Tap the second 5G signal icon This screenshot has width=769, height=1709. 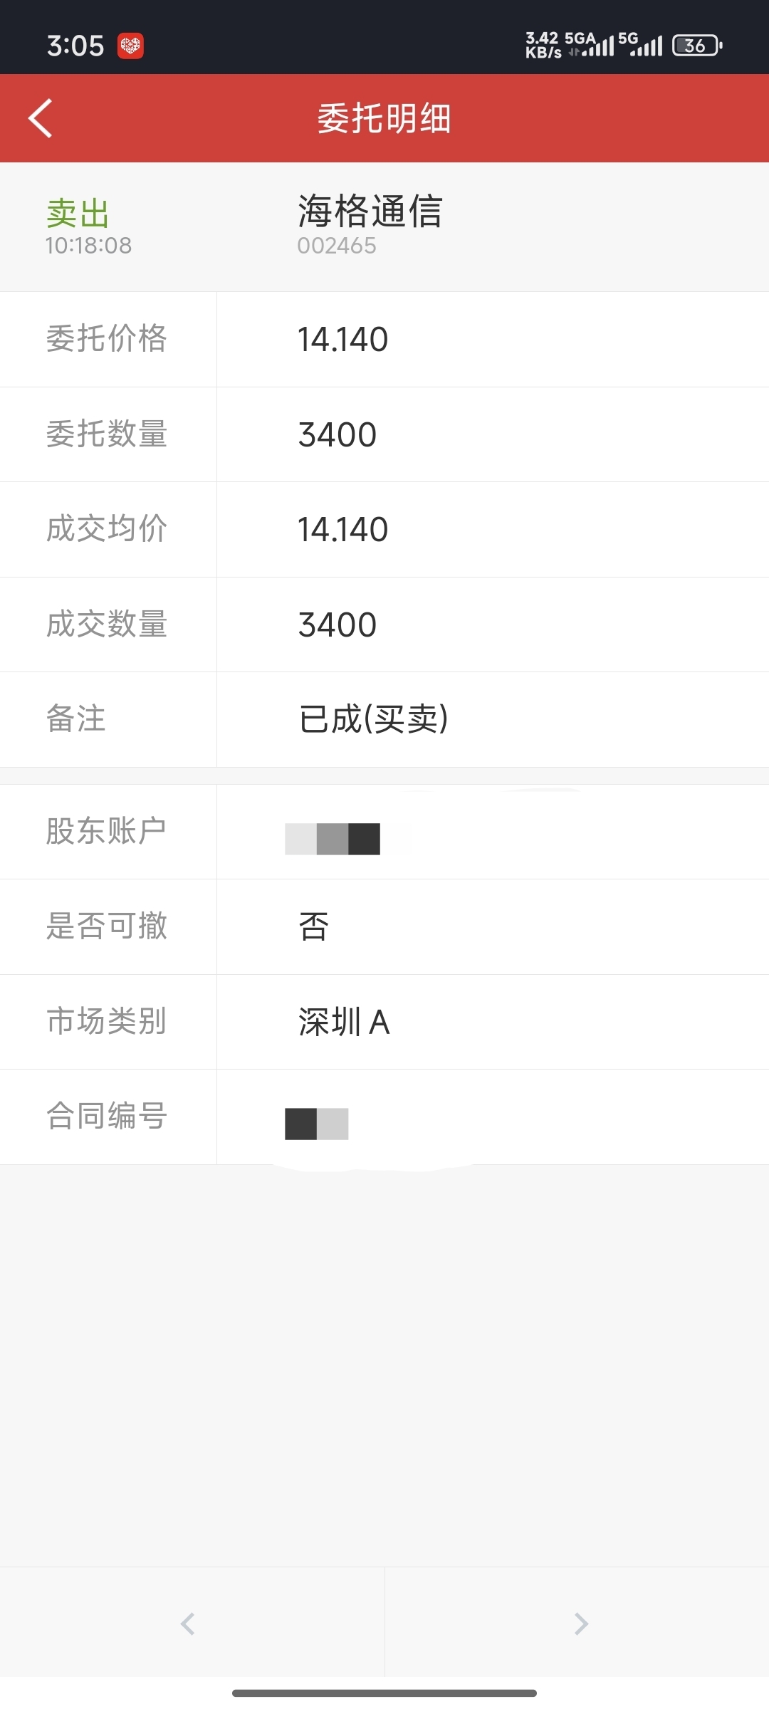641,45
